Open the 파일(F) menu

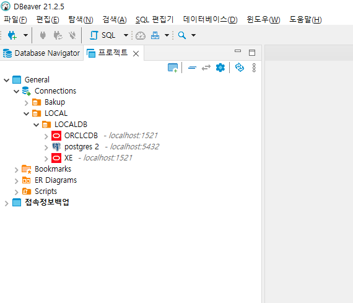(x=15, y=20)
